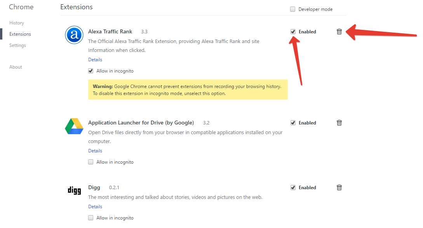Click version number 0.2.1

tap(114, 188)
